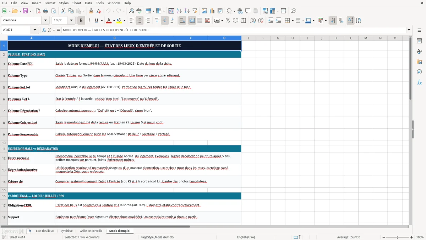This screenshot has height=240, width=426.
Task: Expand the Name Box dropdown
Action: pos(35,30)
